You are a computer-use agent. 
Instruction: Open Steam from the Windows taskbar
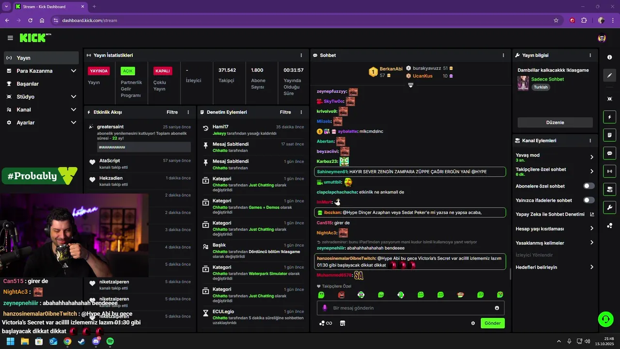[81, 341]
